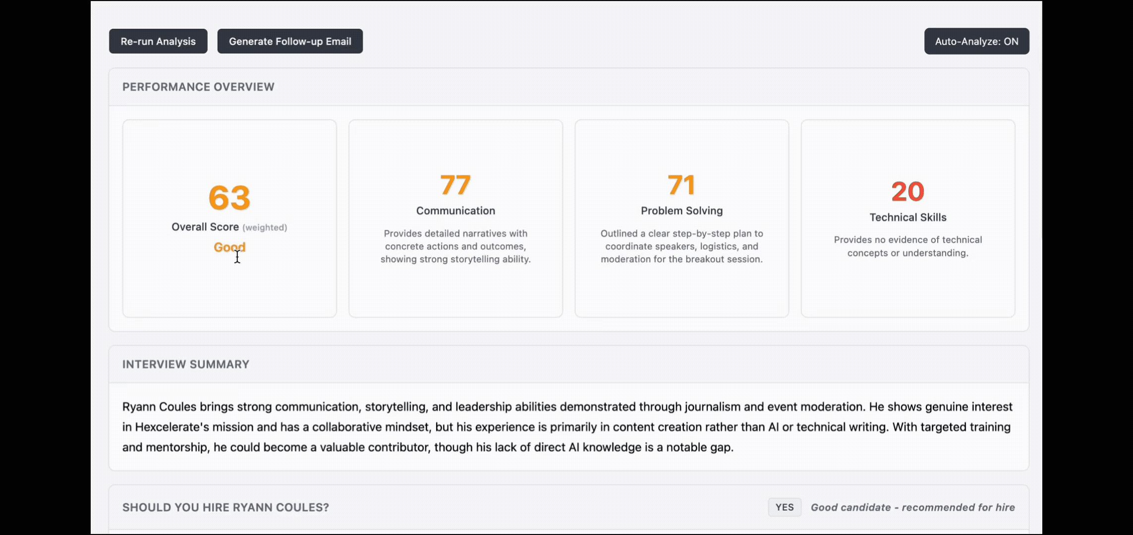Click the Problem Solving step-by-step plan description

click(681, 246)
